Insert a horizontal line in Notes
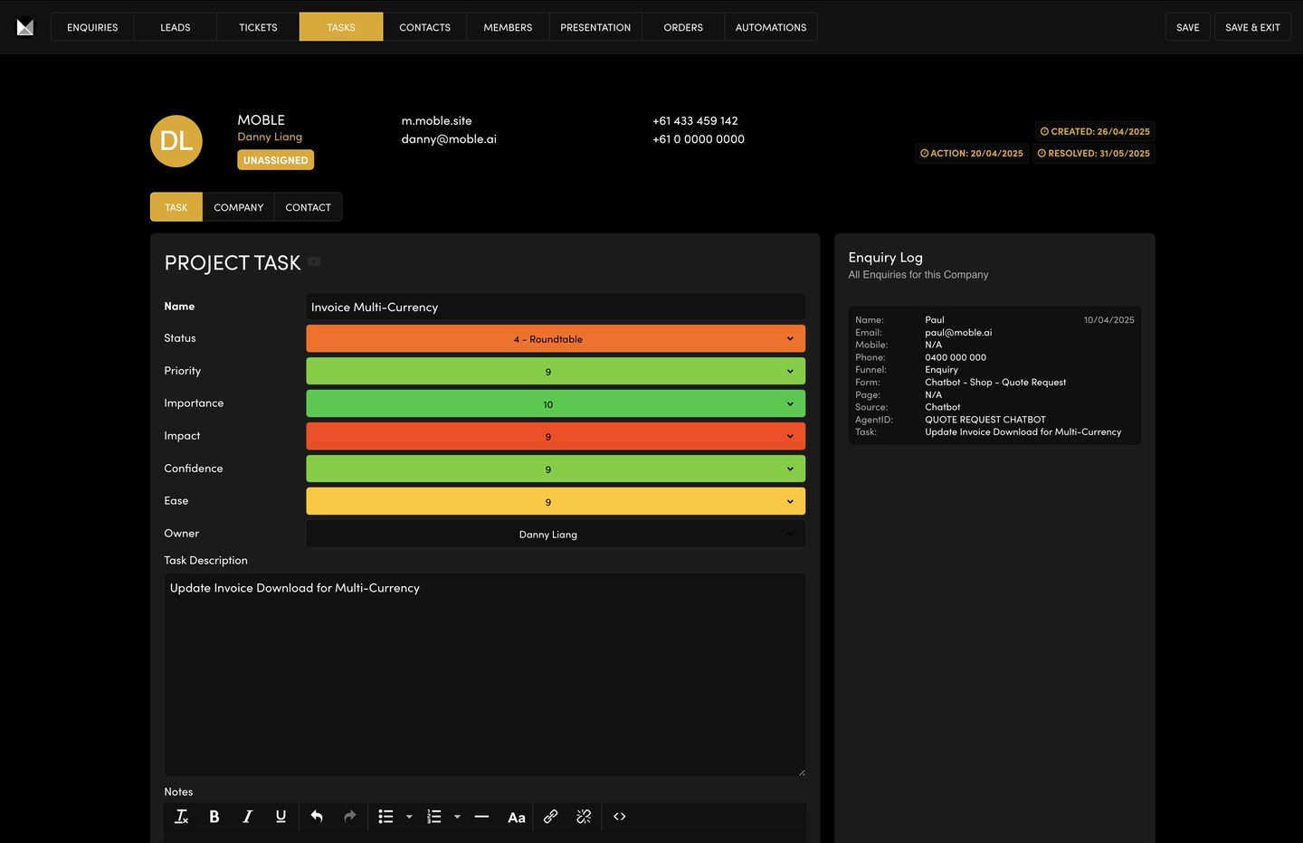1303x843 pixels. point(481,817)
